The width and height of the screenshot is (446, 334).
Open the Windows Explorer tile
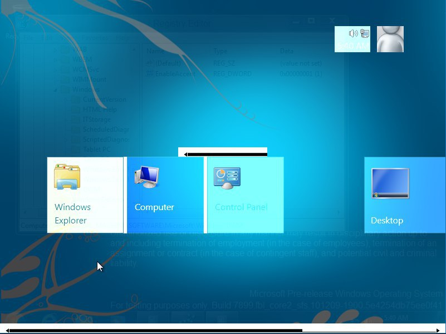[x=85, y=195]
